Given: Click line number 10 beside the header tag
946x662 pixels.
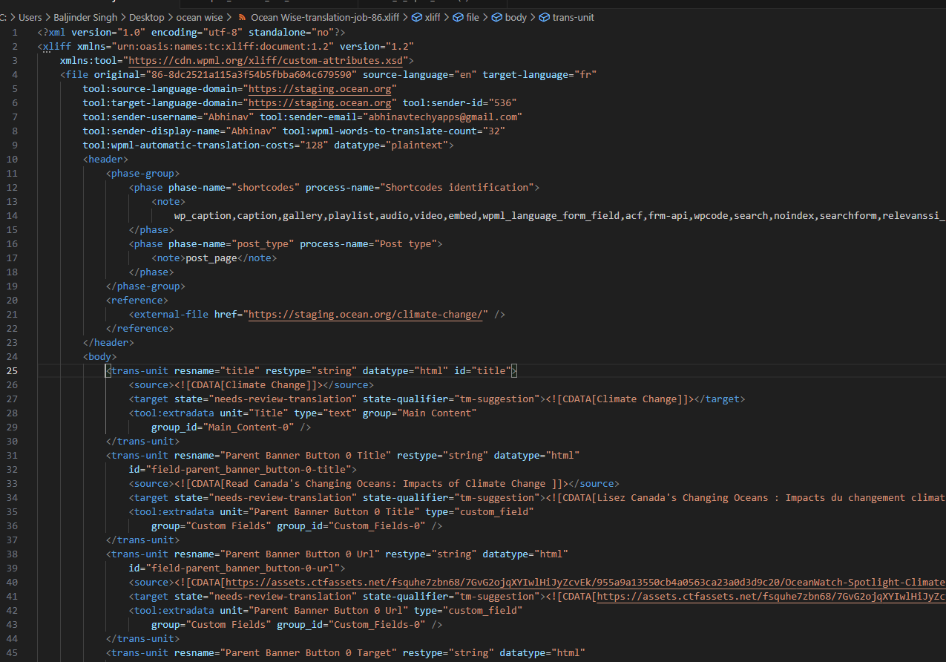Looking at the screenshot, I should coord(12,159).
